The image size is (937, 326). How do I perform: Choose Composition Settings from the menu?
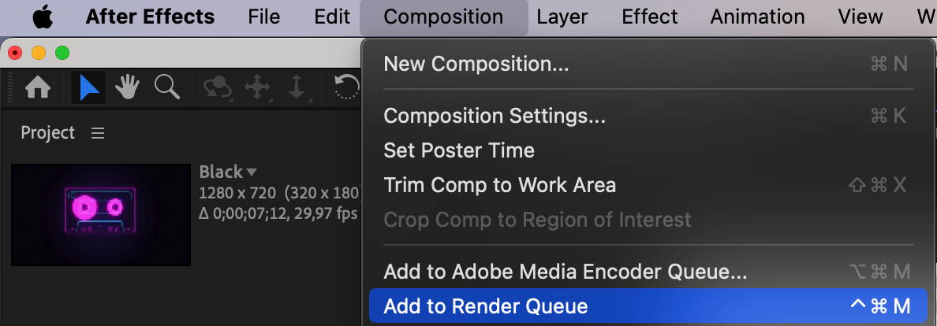[495, 116]
